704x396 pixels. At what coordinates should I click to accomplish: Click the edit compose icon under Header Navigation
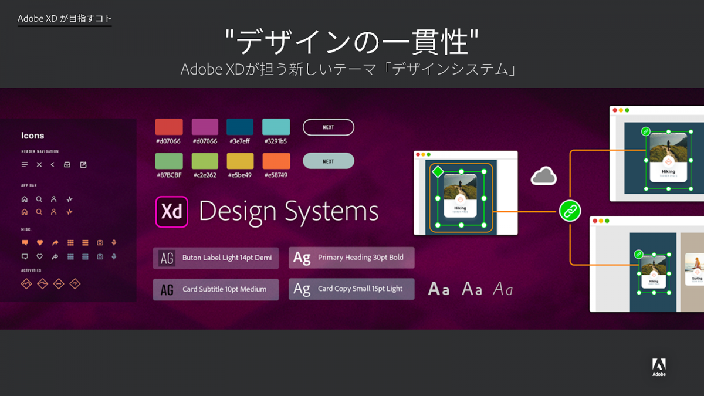pos(83,165)
